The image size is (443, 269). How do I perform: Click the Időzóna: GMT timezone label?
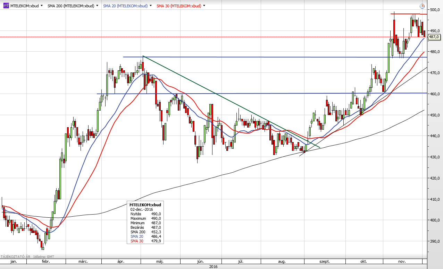44,257
